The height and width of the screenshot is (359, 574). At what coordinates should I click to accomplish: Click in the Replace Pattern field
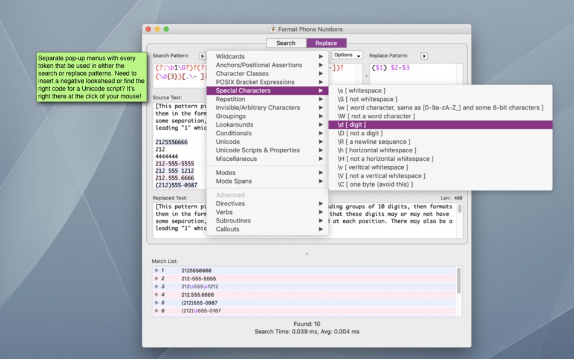click(416, 76)
